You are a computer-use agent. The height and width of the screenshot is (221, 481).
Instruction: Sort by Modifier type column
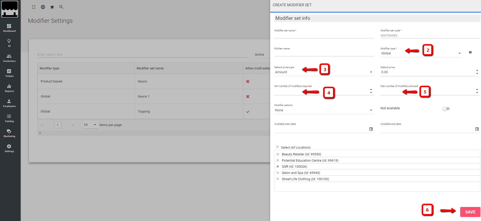pos(86,68)
